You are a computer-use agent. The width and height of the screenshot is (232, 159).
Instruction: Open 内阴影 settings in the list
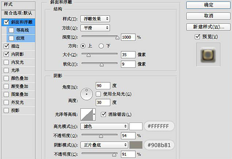[18, 54]
